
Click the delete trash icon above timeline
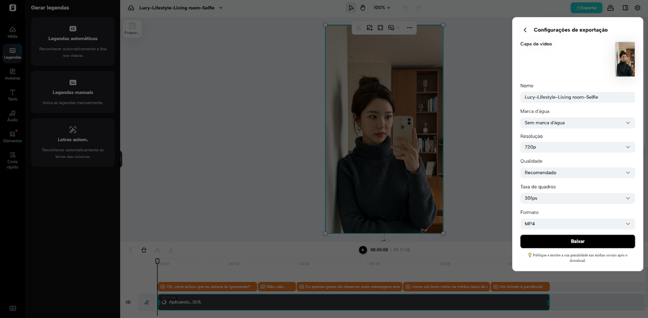coord(144,250)
